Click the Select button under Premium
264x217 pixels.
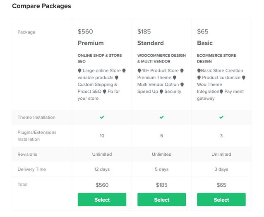102,200
